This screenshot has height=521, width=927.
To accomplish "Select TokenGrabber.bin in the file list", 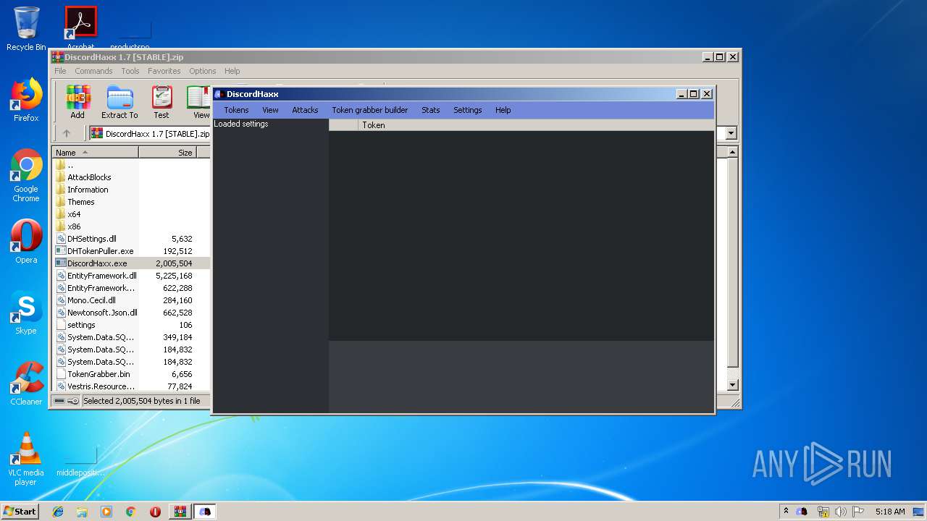I will [x=98, y=374].
